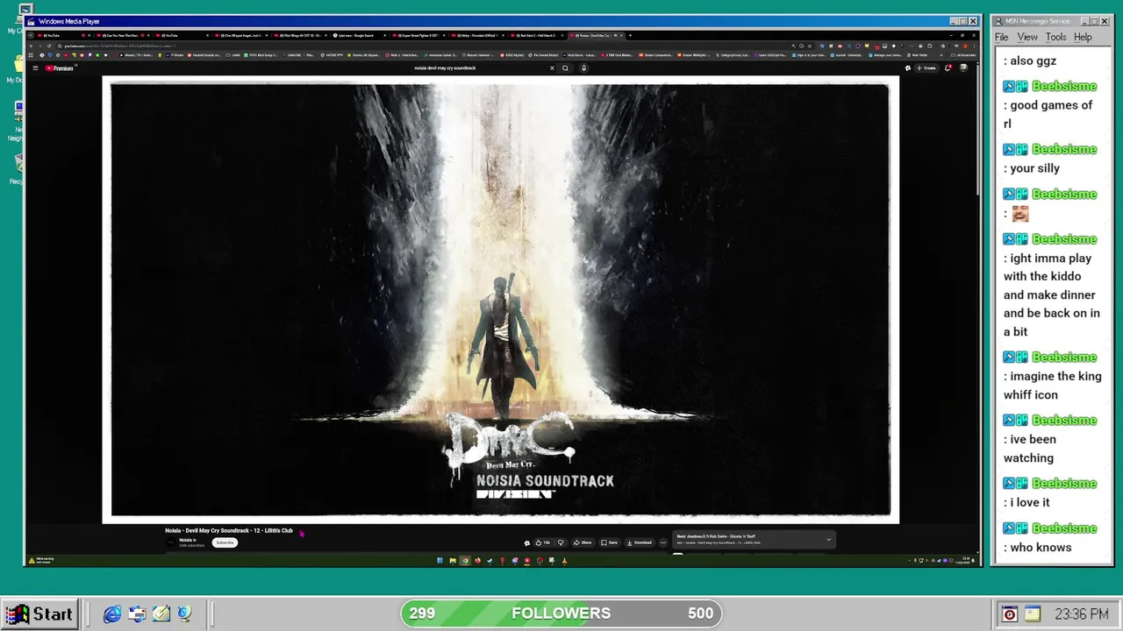Click the YouTube search magnifier button
This screenshot has width=1123, height=631.
click(565, 67)
